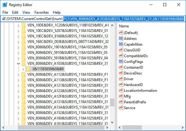Click folder icon of VEN_8086&DEV_A113 key
The image size is (186, 131).
click(x=23, y=80)
